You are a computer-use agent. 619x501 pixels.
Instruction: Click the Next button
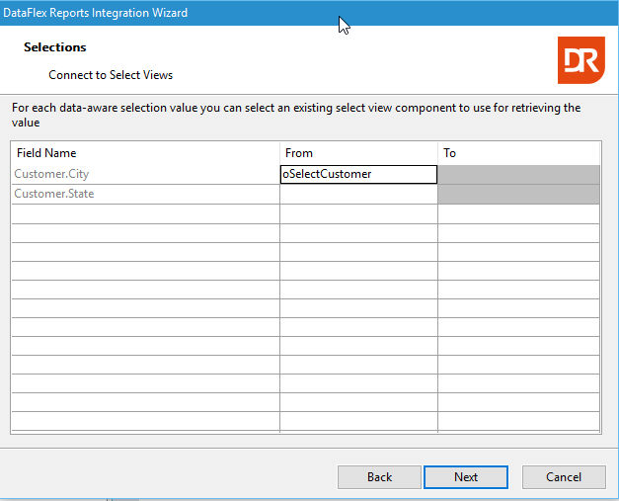click(466, 477)
